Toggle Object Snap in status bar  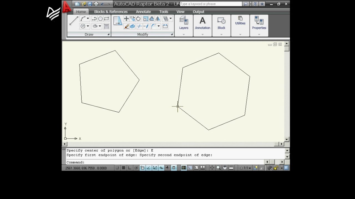tap(142, 168)
